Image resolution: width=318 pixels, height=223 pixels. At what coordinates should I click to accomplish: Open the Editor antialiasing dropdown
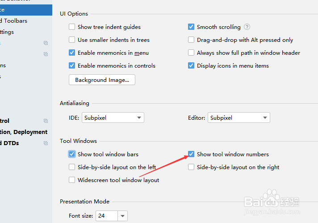click(238, 118)
